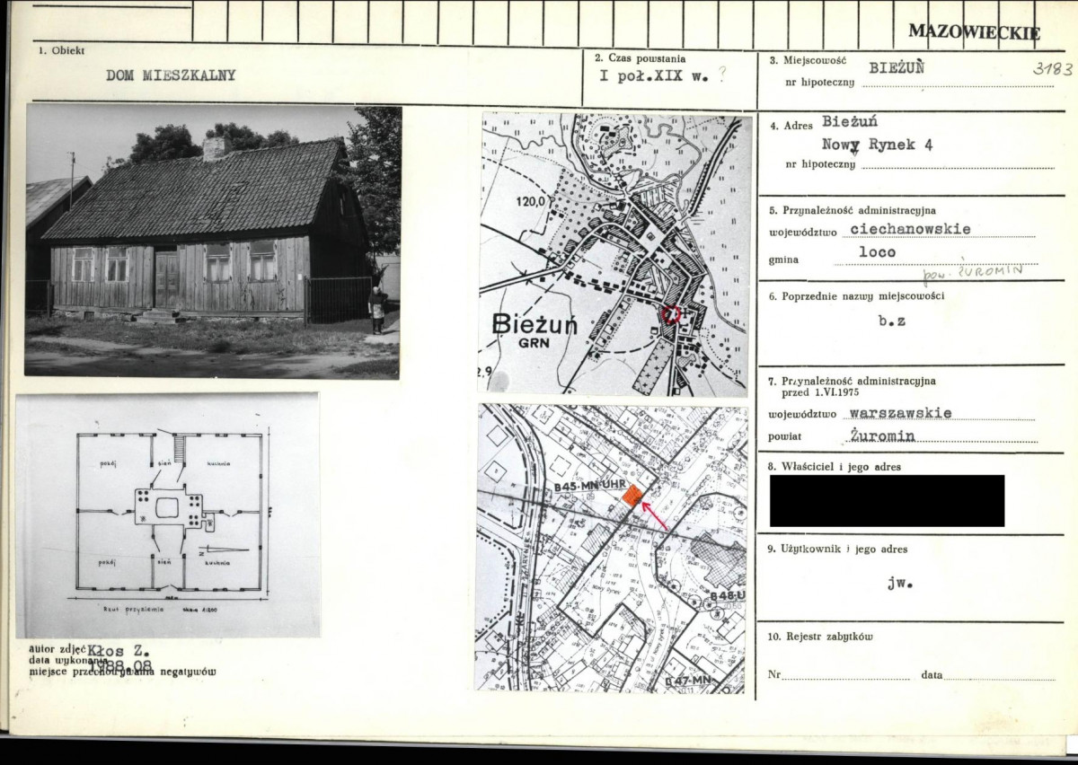Click the '9. Użytkownik i jego adres' label
The image size is (1078, 765).
click(x=837, y=549)
